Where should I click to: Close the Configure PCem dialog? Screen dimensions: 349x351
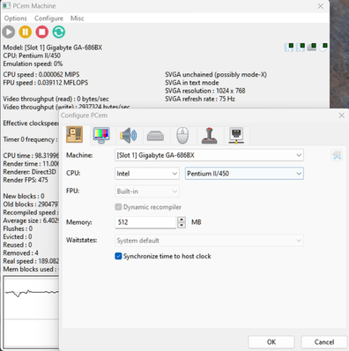341,116
